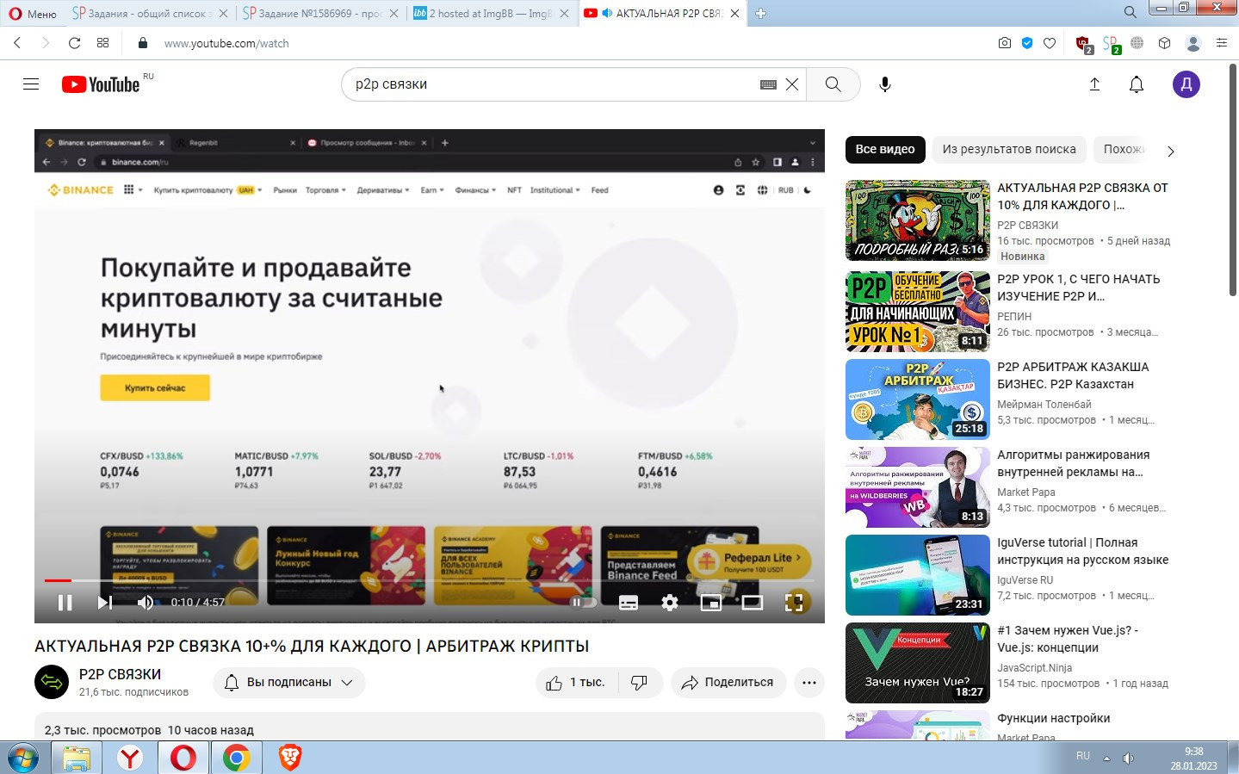1239x774 pixels.
Task: Take snapshot with camera icon in address bar
Action: pyautogui.click(x=1005, y=43)
